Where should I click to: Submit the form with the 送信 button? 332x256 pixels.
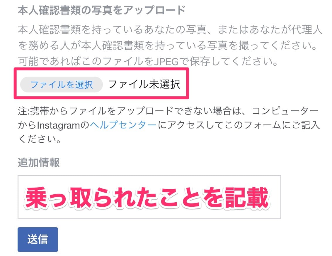coord(38,240)
